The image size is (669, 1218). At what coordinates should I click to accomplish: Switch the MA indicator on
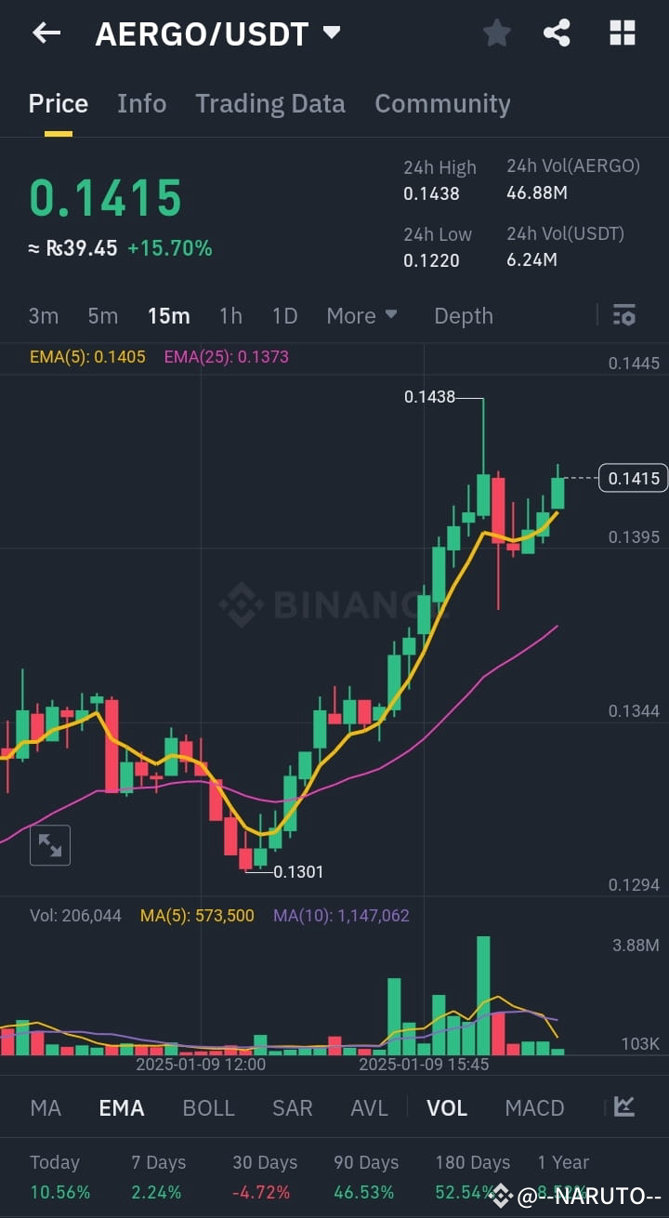coord(45,1107)
